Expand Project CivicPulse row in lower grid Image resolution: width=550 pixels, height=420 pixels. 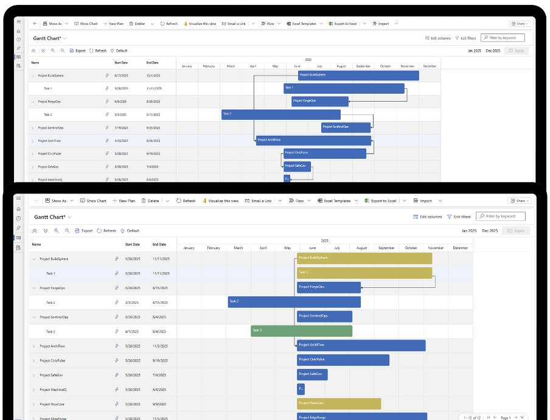[33, 360]
